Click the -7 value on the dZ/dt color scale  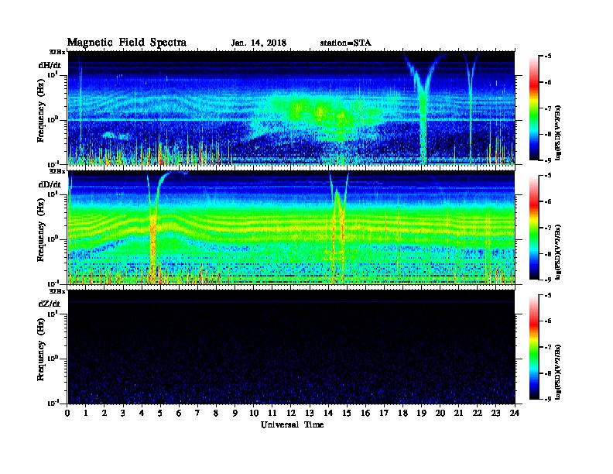coord(547,347)
